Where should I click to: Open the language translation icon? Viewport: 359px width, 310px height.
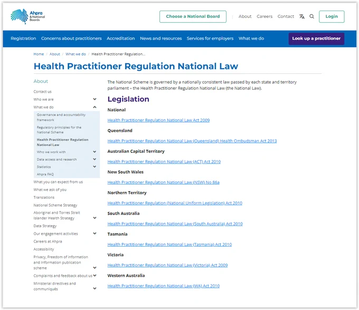click(302, 16)
